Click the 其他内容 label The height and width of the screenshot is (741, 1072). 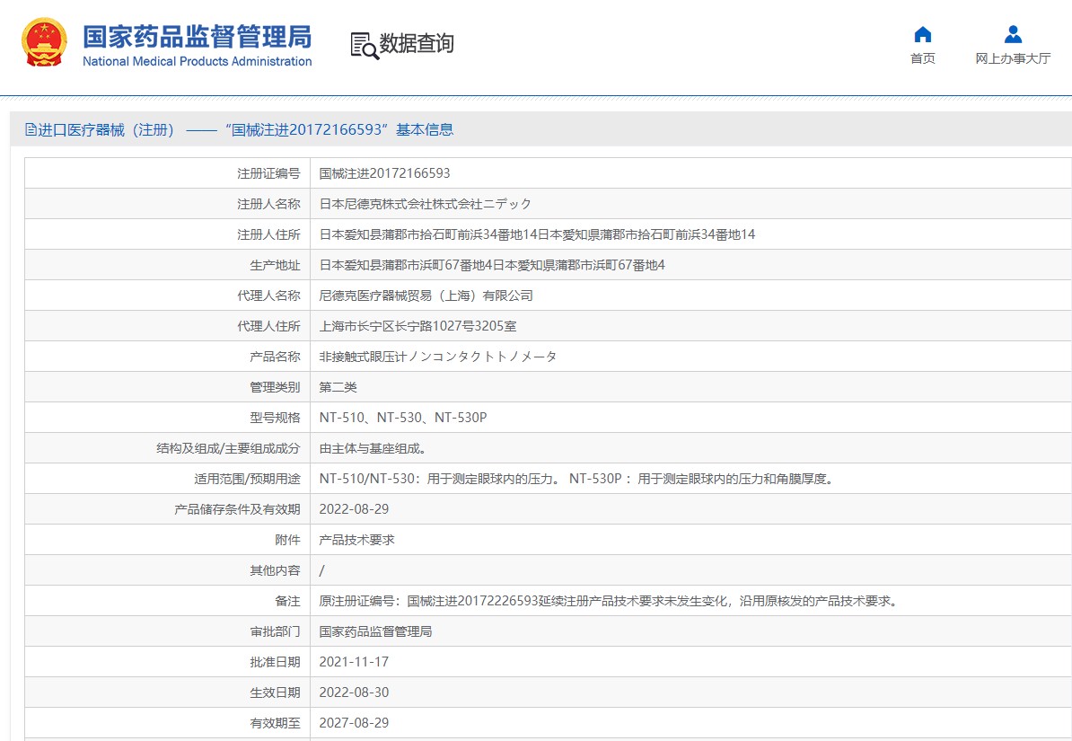275,570
